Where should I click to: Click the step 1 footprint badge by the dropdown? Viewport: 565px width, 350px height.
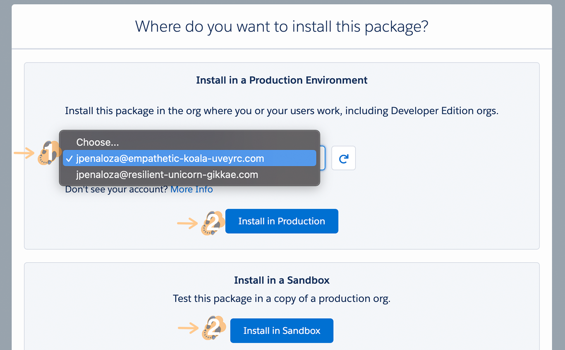point(49,153)
